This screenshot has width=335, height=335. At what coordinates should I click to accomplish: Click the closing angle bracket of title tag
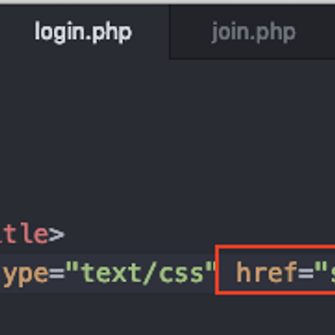pyautogui.click(x=57, y=234)
